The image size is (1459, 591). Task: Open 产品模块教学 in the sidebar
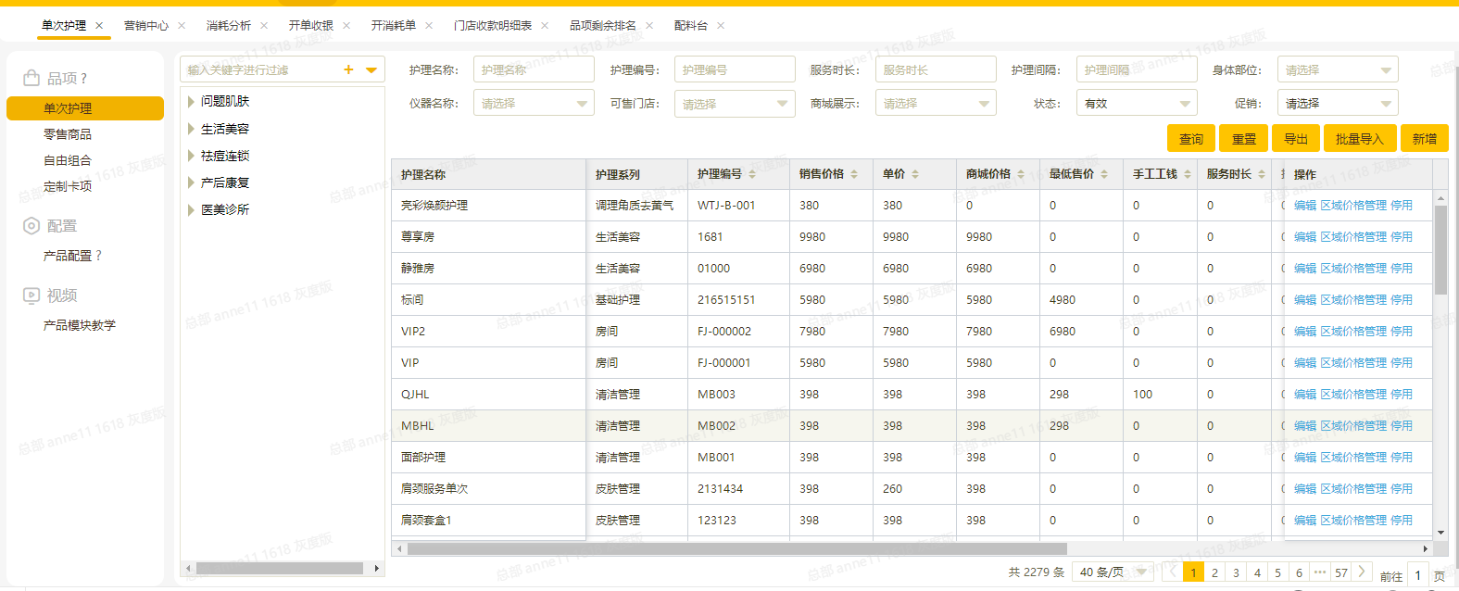coord(80,325)
